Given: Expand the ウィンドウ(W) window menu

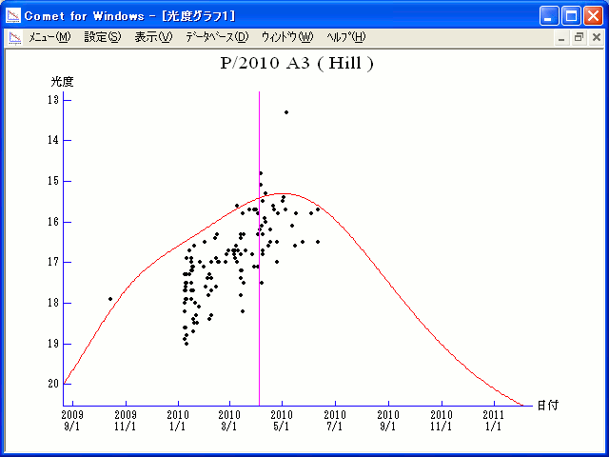Looking at the screenshot, I should pyautogui.click(x=286, y=37).
